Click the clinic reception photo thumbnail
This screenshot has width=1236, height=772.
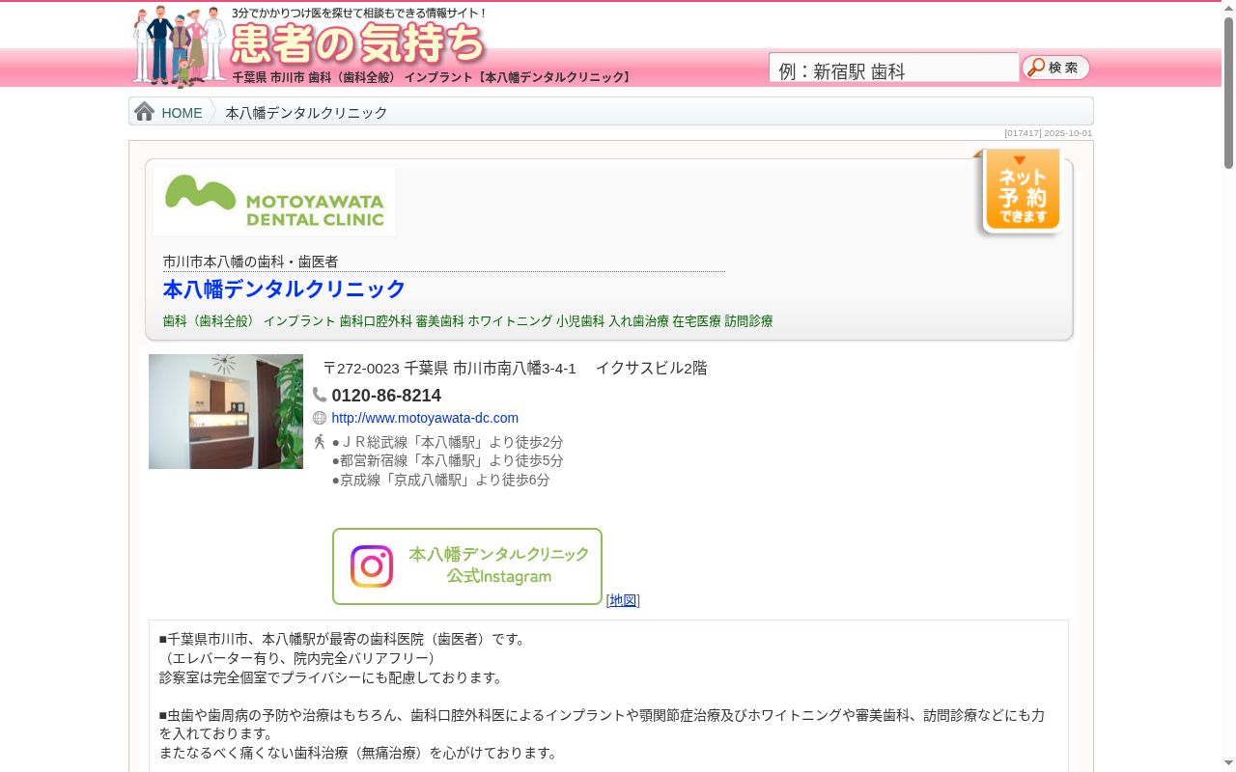pos(226,411)
